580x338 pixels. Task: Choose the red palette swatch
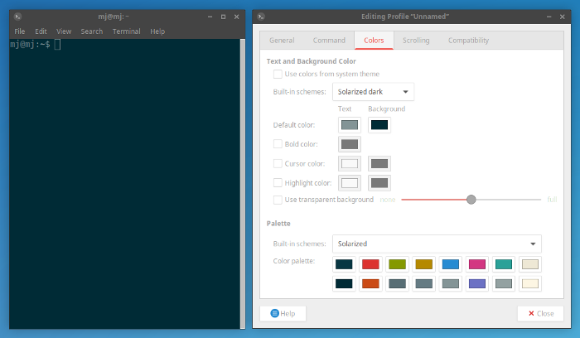pos(370,264)
